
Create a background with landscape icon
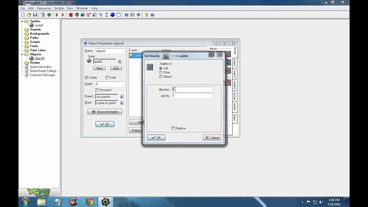click(x=83, y=15)
